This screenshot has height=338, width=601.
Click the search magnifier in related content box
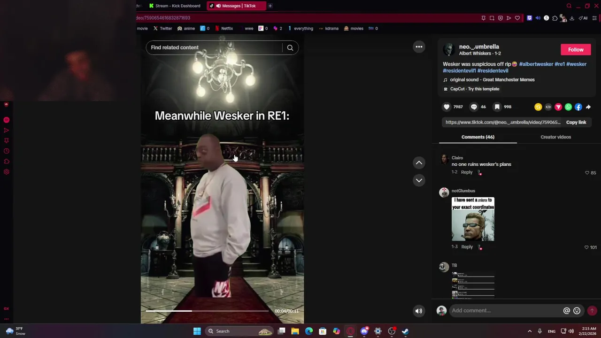290,47
